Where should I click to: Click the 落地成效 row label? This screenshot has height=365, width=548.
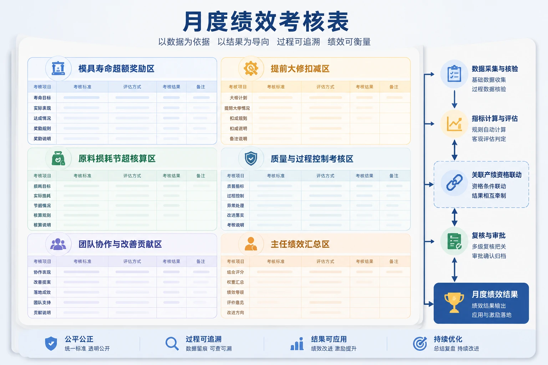coord(42,292)
